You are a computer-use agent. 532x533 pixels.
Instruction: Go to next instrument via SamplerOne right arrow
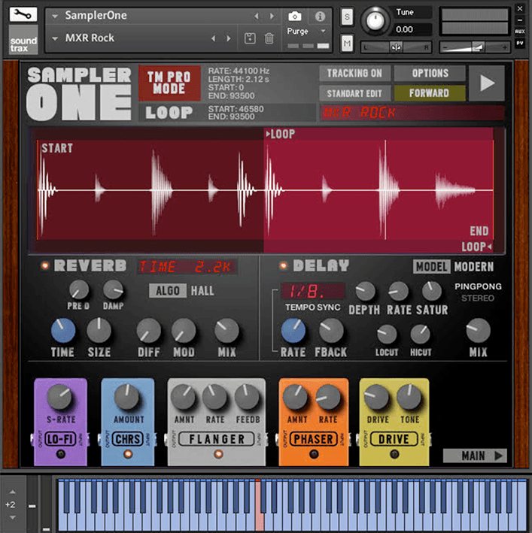pyautogui.click(x=272, y=16)
